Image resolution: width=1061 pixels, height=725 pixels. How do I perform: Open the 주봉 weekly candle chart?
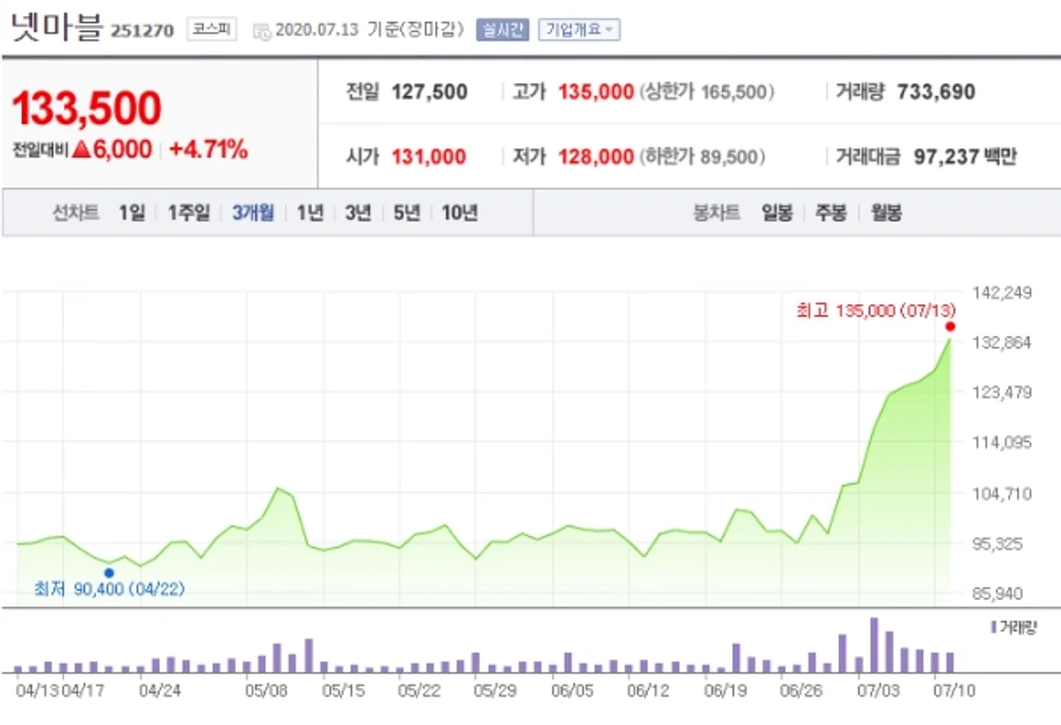coord(831,213)
